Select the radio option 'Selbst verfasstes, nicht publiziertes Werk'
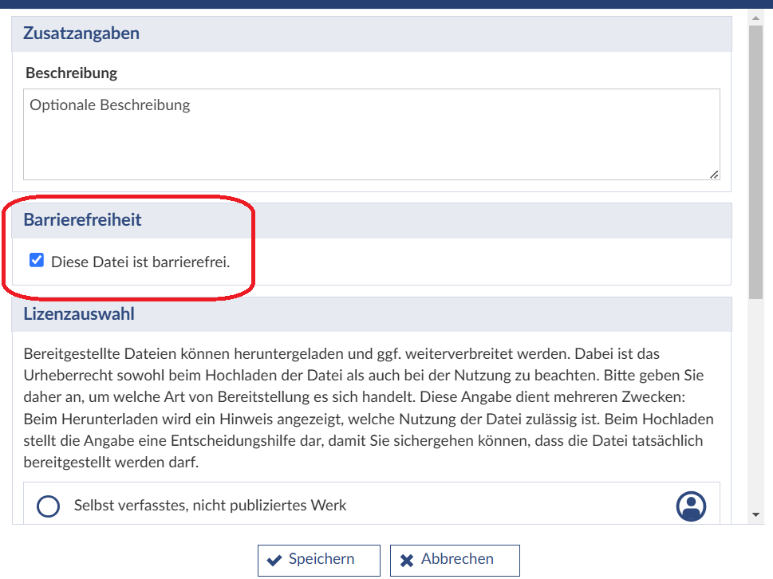Viewport: 773px width, 579px height. coord(48,506)
